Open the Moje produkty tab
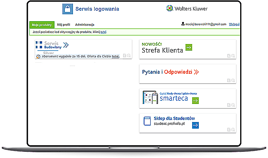 click(42, 25)
